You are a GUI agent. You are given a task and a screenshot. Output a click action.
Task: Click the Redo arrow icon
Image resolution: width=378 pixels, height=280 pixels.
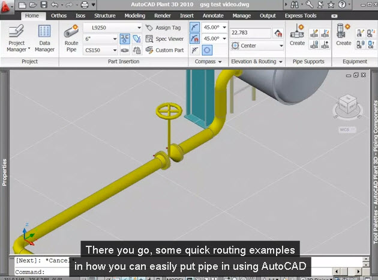click(69, 5)
